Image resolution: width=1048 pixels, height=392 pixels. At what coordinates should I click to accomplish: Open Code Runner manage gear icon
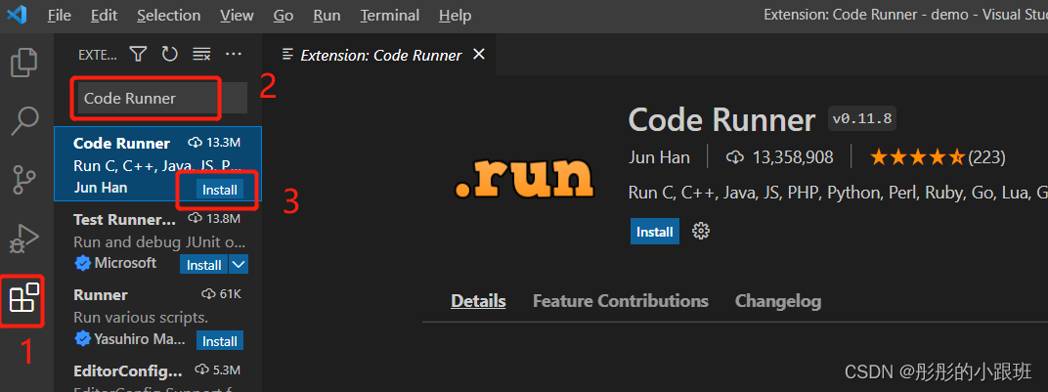pyautogui.click(x=700, y=232)
